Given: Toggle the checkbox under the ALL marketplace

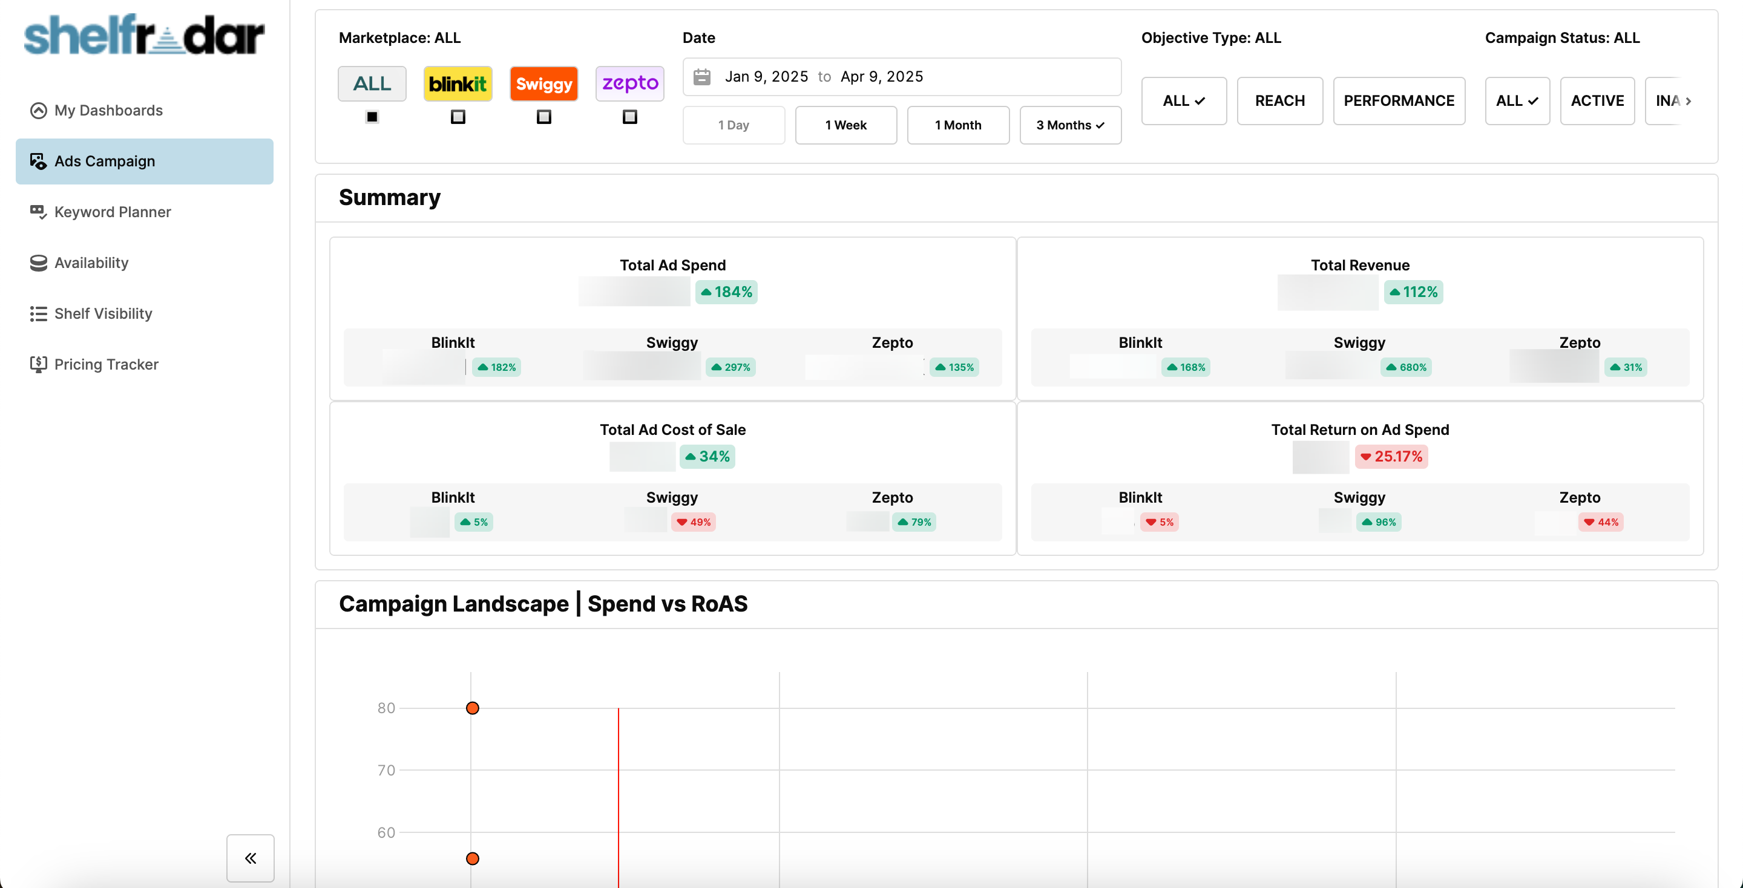Looking at the screenshot, I should pyautogui.click(x=372, y=117).
